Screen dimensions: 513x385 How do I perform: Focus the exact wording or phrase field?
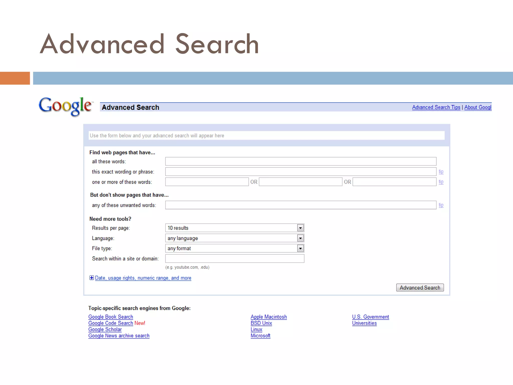tap(301, 172)
